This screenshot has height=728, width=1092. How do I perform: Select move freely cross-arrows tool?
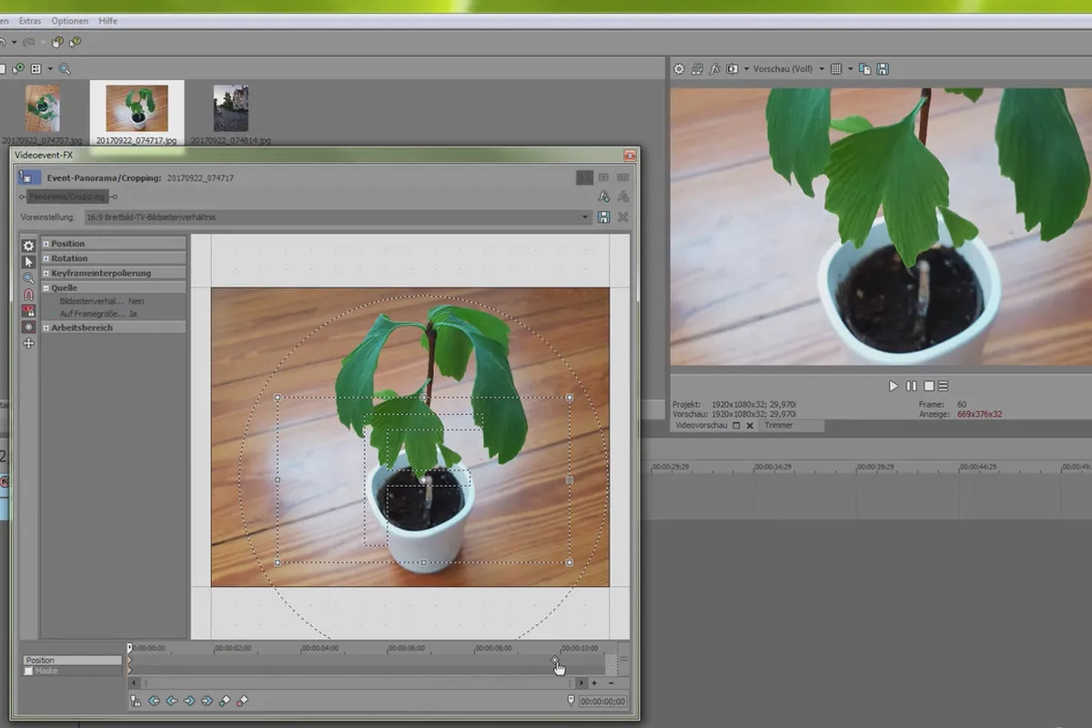coord(28,343)
